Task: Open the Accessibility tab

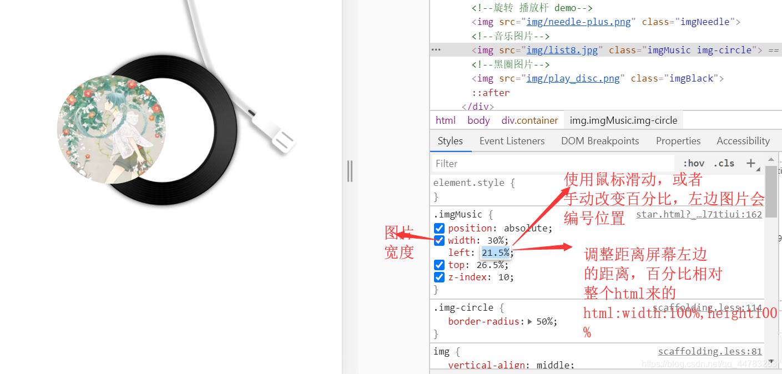Action: [743, 141]
